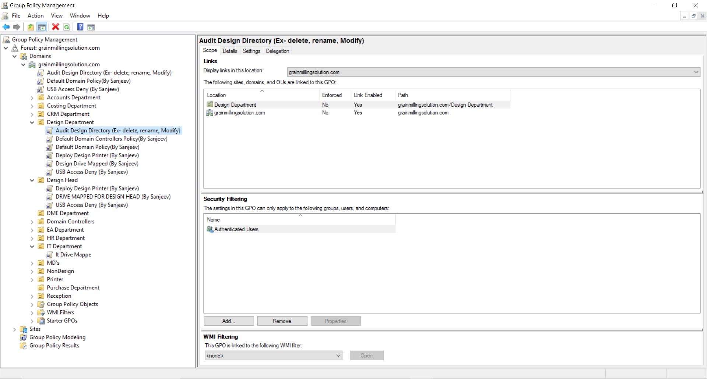Screen dimensions: 707x379
Task: Collapse the IT Department node
Action: coord(32,246)
